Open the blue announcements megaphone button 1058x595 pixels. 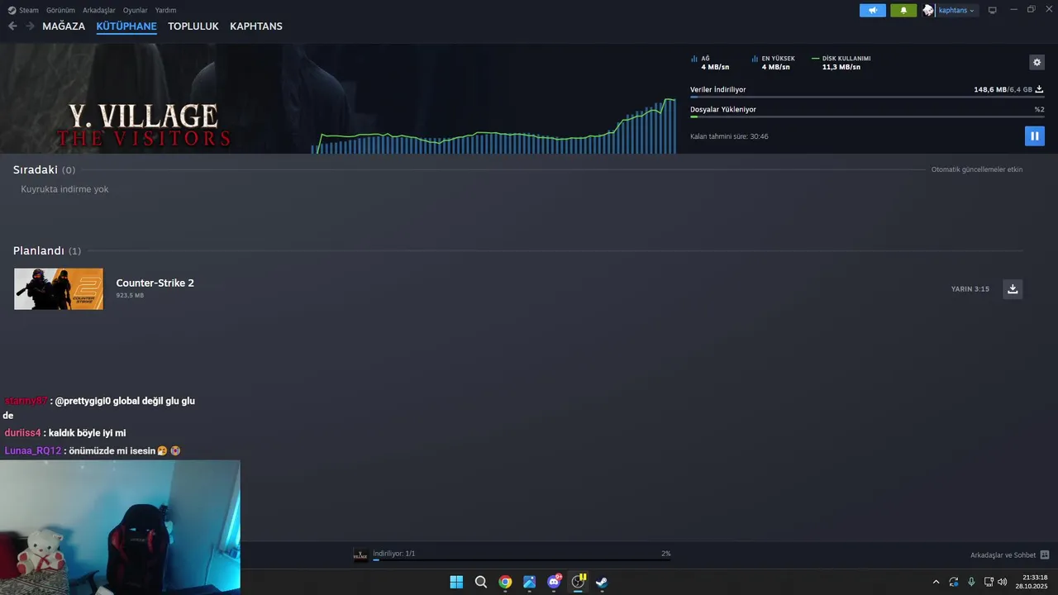[x=872, y=10]
